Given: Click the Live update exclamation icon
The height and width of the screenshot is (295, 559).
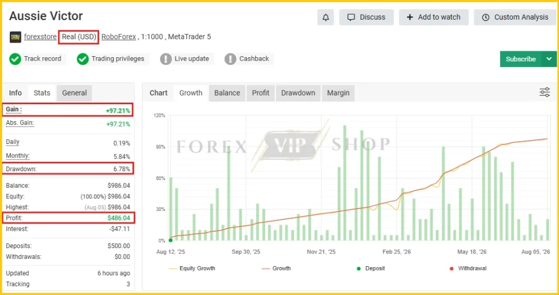Looking at the screenshot, I should tap(166, 59).
